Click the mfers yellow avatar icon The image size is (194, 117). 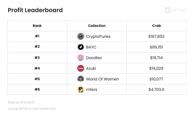click(81, 89)
